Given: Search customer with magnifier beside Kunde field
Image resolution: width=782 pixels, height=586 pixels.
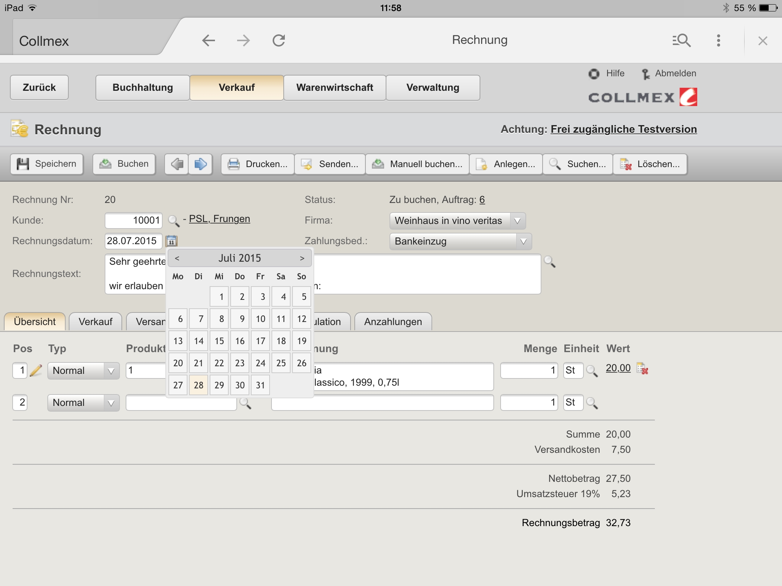Looking at the screenshot, I should (x=174, y=221).
